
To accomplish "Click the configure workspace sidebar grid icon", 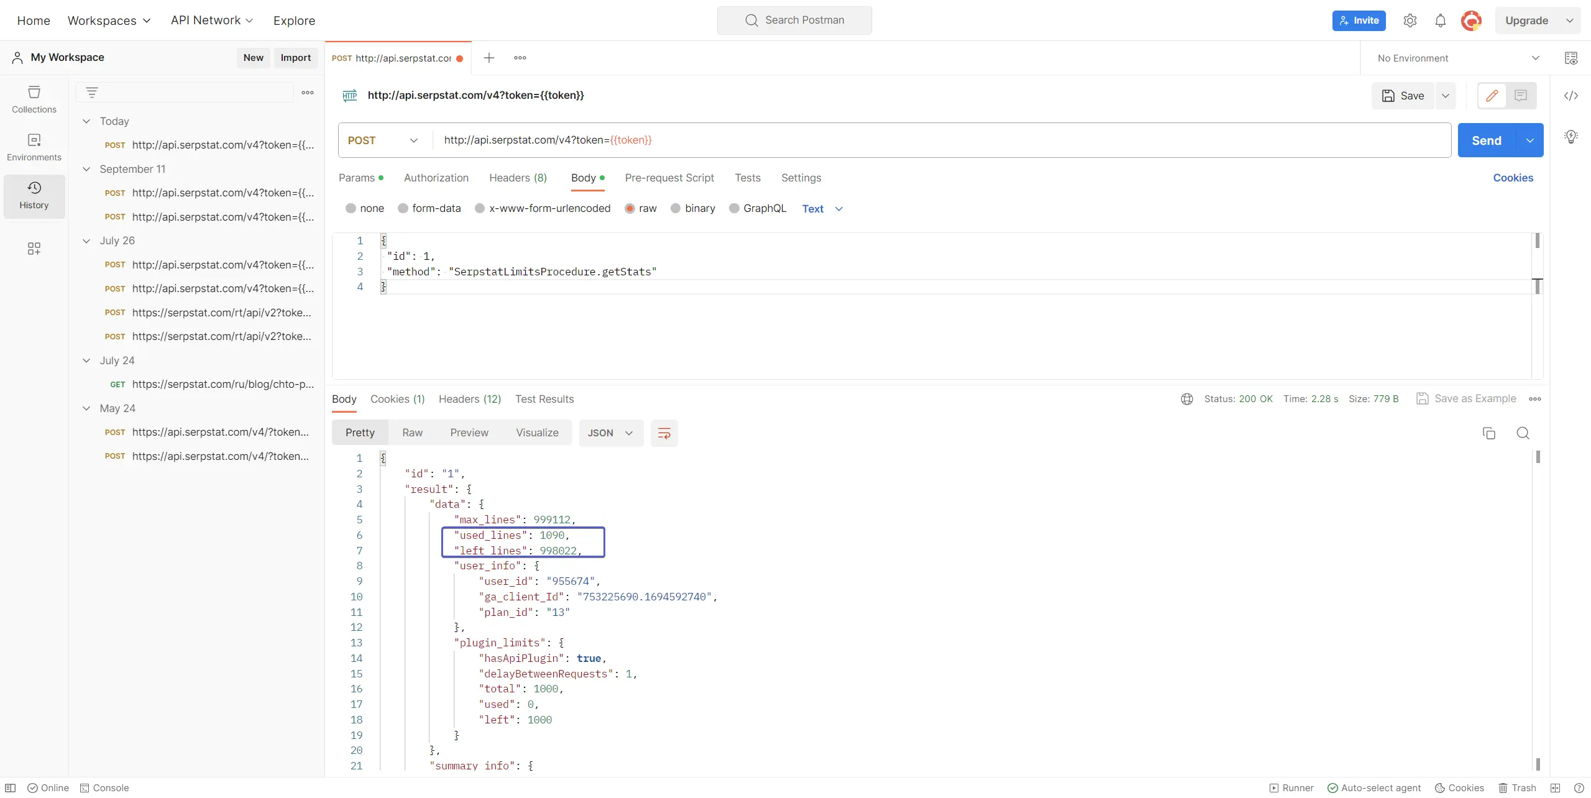I will click(x=34, y=249).
